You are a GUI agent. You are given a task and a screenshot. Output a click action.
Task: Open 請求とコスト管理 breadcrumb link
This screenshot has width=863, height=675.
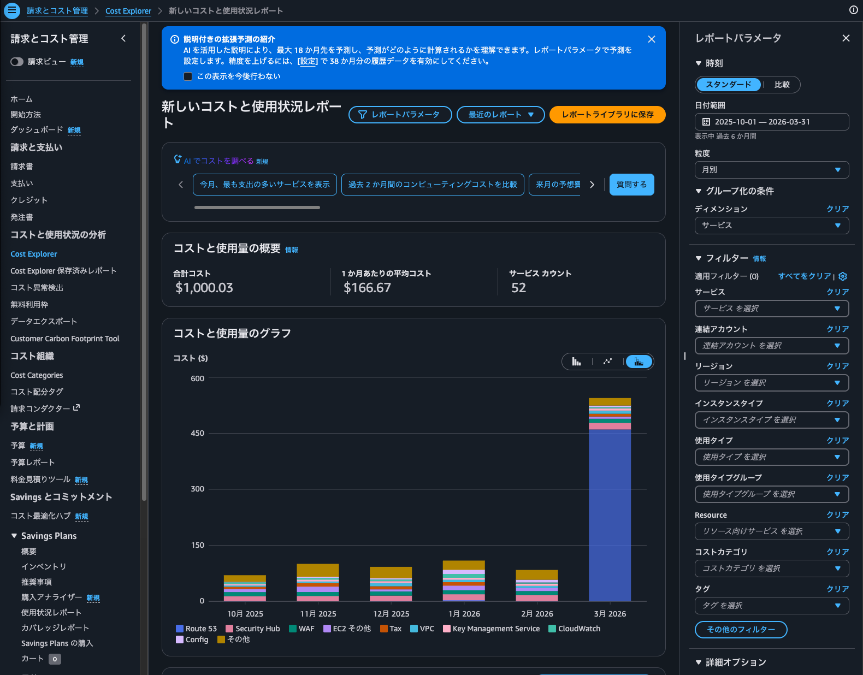[57, 11]
